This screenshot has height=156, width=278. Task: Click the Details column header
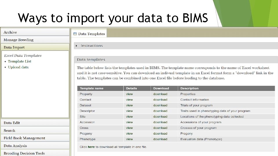pyautogui.click(x=137, y=88)
